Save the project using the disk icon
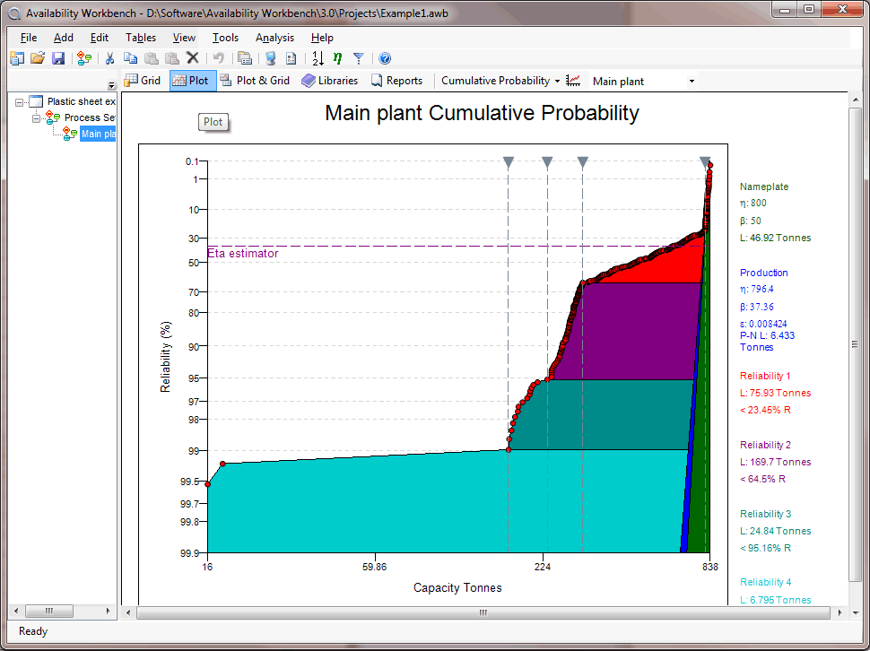 point(57,57)
